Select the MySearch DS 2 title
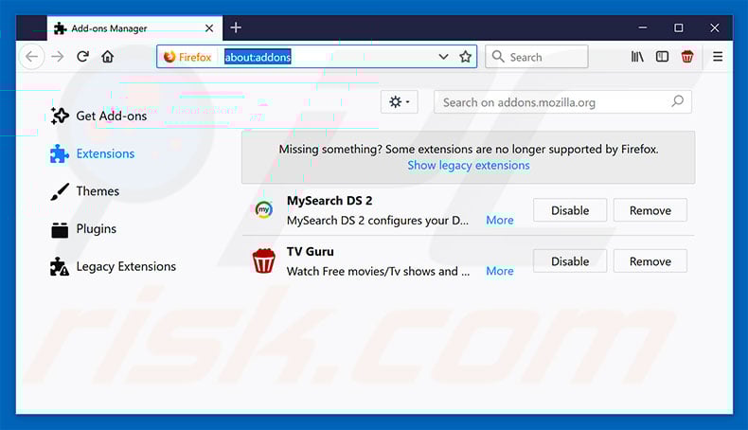Viewport: 748px width, 430px height. tap(329, 201)
